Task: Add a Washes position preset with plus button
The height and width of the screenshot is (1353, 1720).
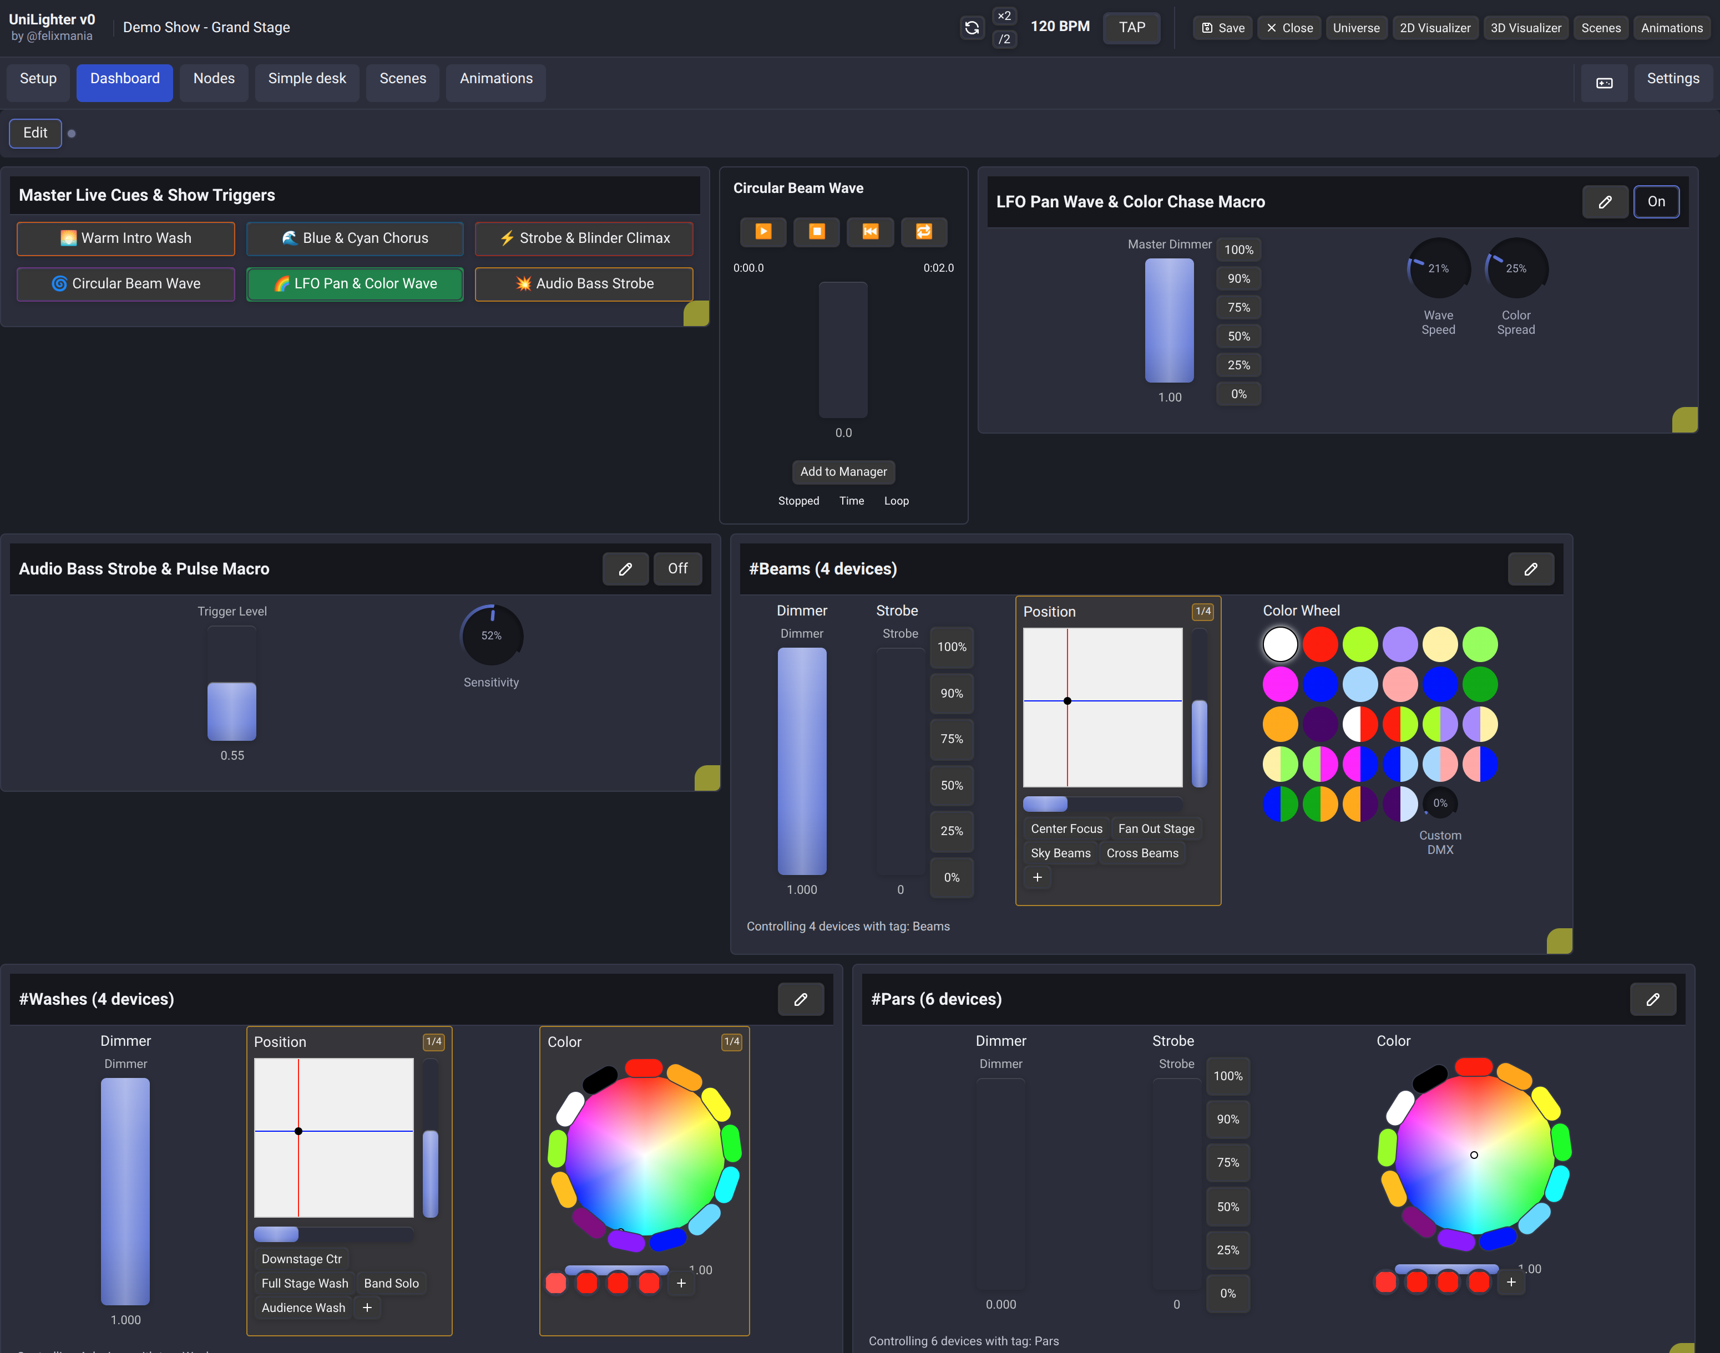Action: (x=367, y=1307)
